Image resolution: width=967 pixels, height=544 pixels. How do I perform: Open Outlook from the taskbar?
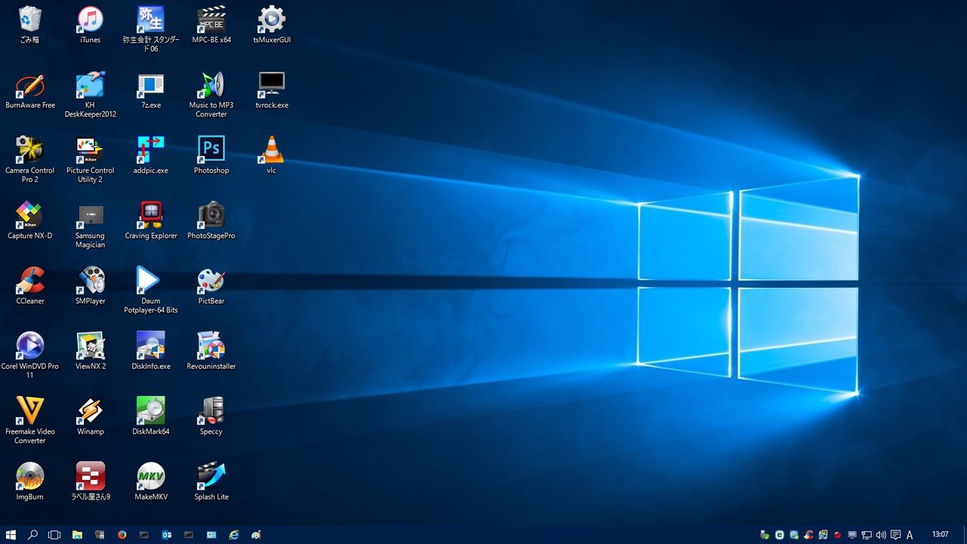[x=166, y=535]
